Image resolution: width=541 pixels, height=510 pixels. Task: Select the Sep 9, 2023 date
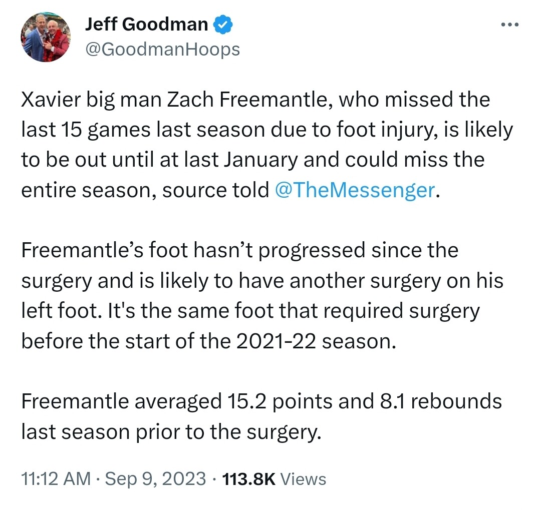[155, 478]
